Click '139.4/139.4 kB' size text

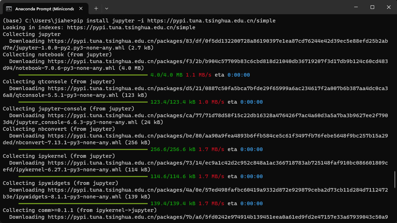pos(173,203)
